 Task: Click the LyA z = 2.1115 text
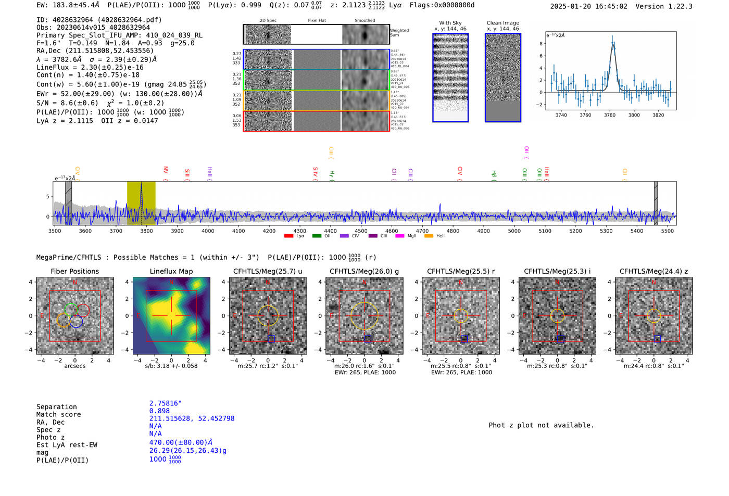tap(65, 121)
